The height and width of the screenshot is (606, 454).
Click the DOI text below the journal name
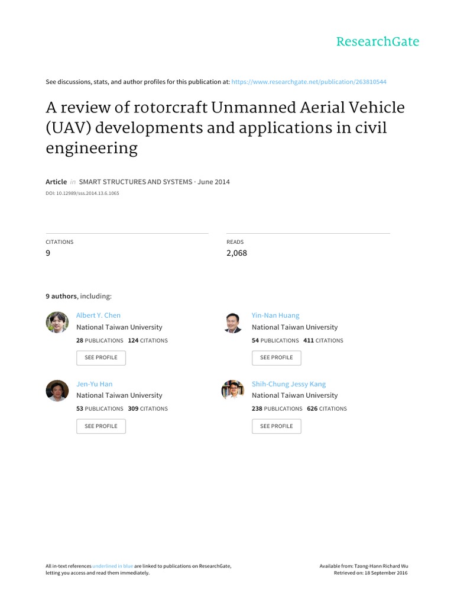pos(82,193)
